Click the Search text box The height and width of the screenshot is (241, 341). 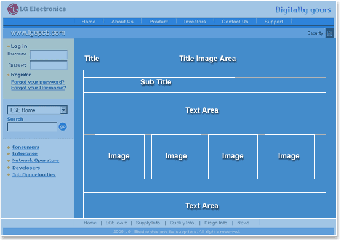pyautogui.click(x=32, y=127)
